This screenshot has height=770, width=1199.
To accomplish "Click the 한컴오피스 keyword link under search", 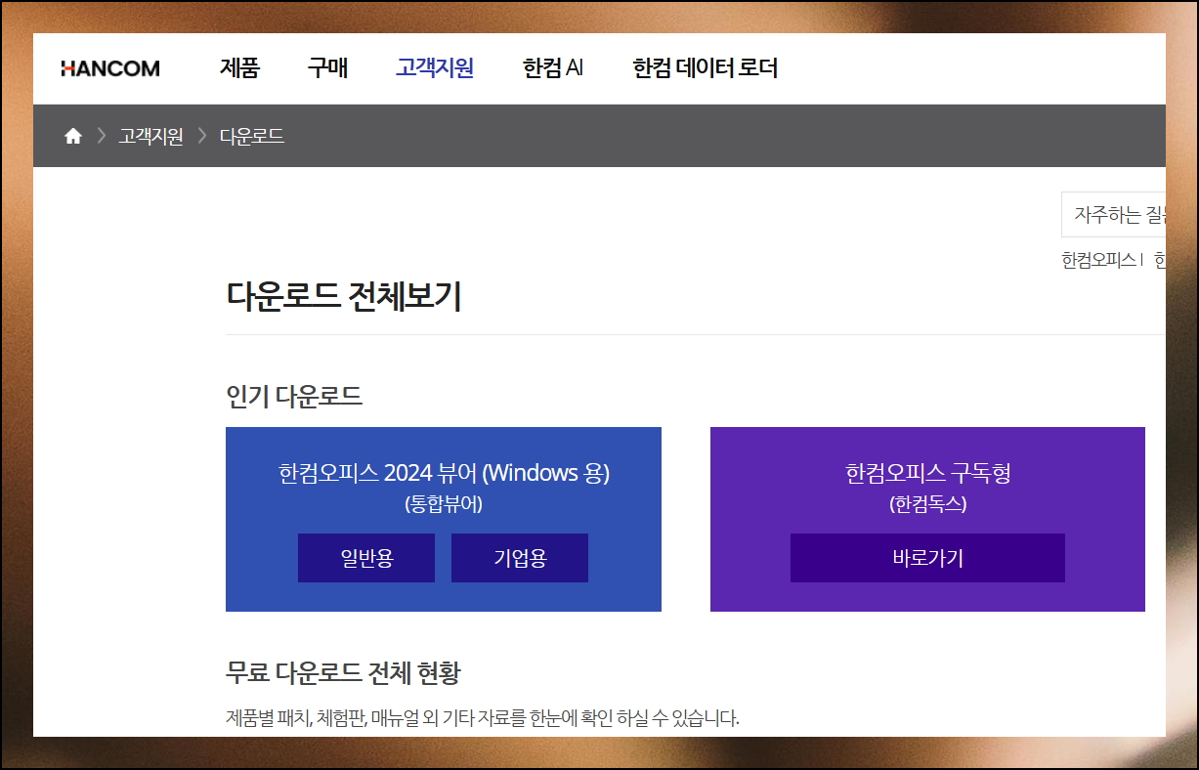I will tap(1099, 260).
